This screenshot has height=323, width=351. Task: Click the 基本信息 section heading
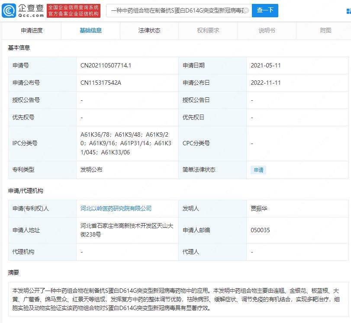point(19,48)
